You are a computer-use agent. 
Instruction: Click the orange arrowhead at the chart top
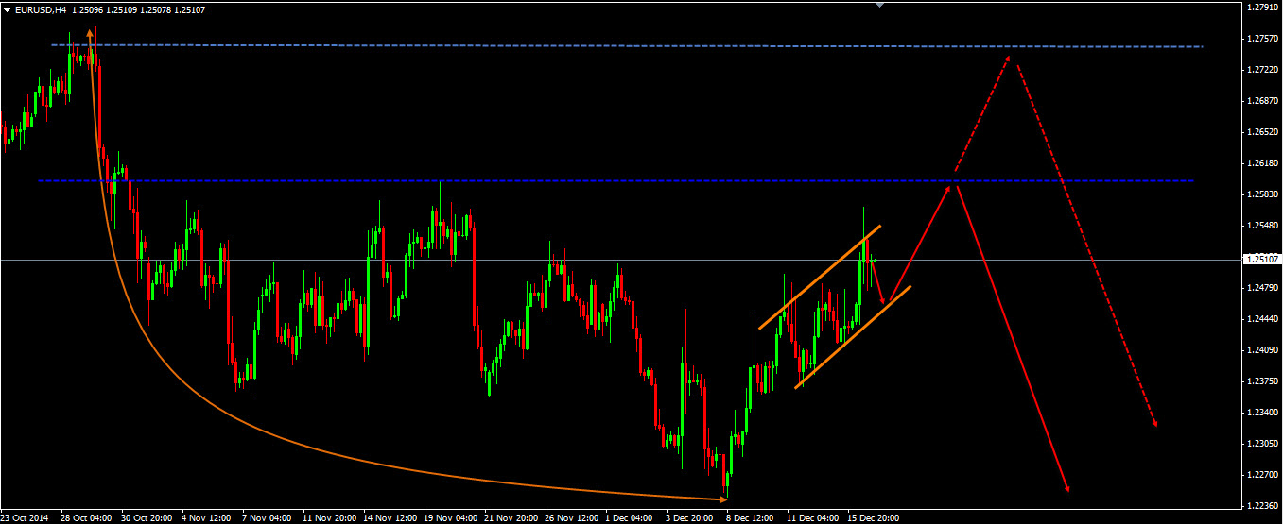click(x=90, y=32)
